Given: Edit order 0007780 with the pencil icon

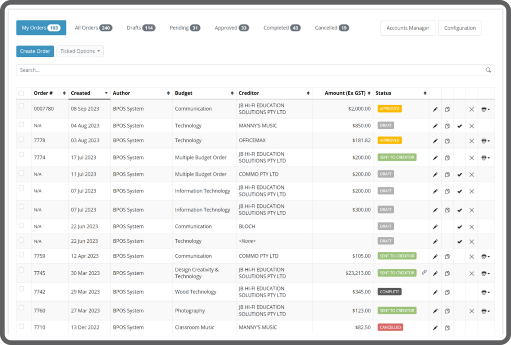Looking at the screenshot, I should pos(435,109).
